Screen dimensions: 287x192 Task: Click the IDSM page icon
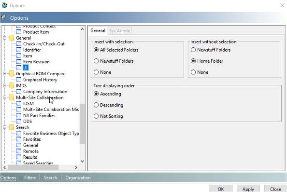(x=19, y=103)
